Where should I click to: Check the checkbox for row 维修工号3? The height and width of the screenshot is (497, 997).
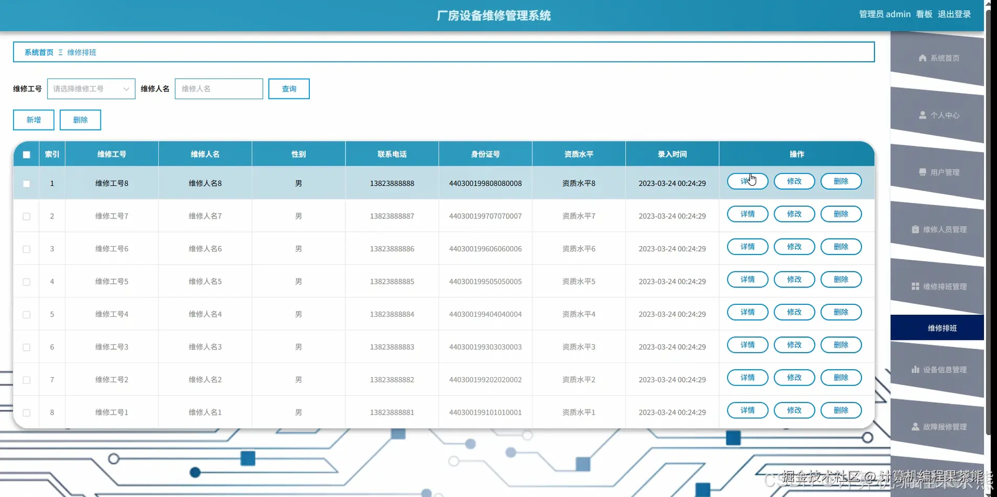click(x=27, y=347)
